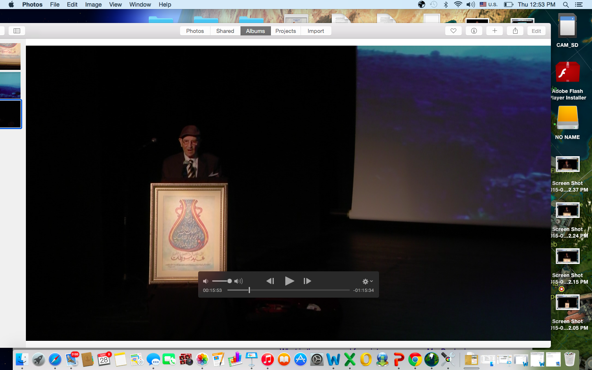The height and width of the screenshot is (370, 592).
Task: Open the Image menu in menu bar
Action: (93, 5)
